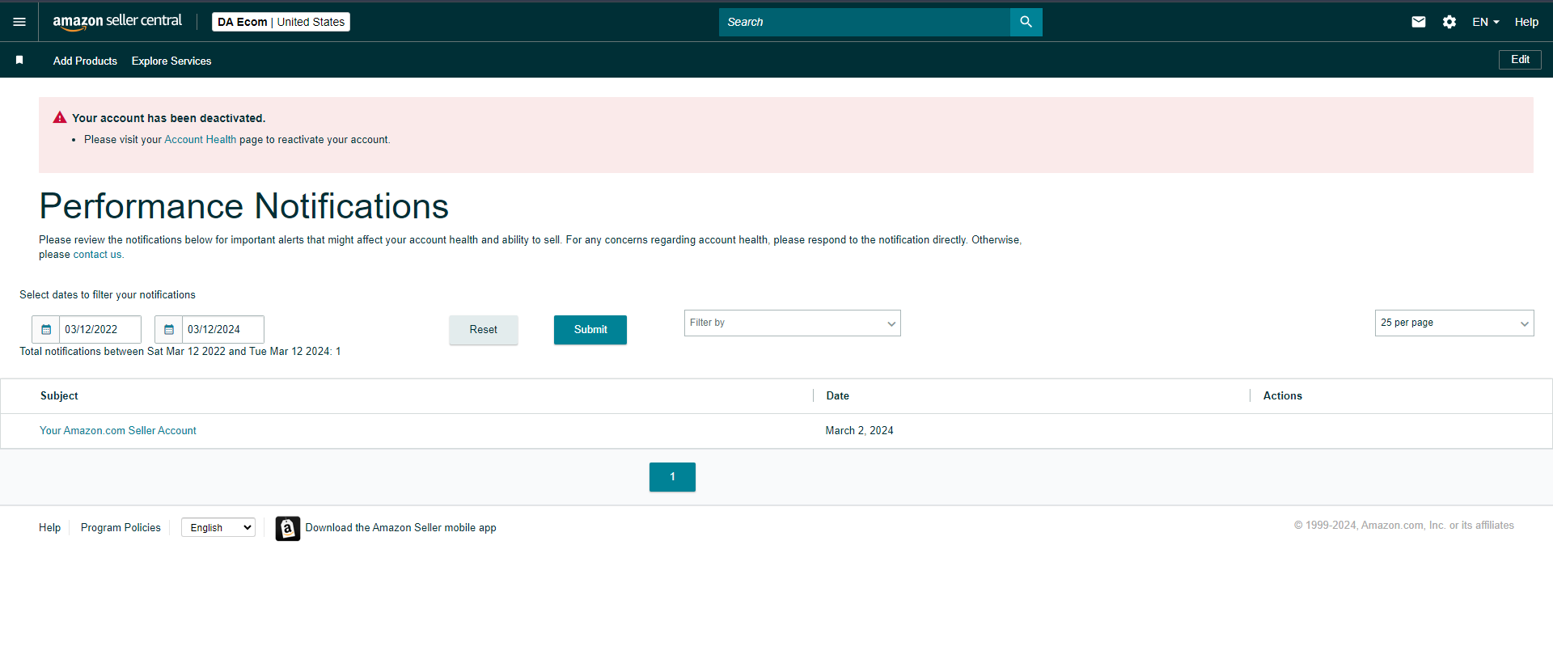
Task: Expand the Filter by dropdown
Action: coord(793,323)
